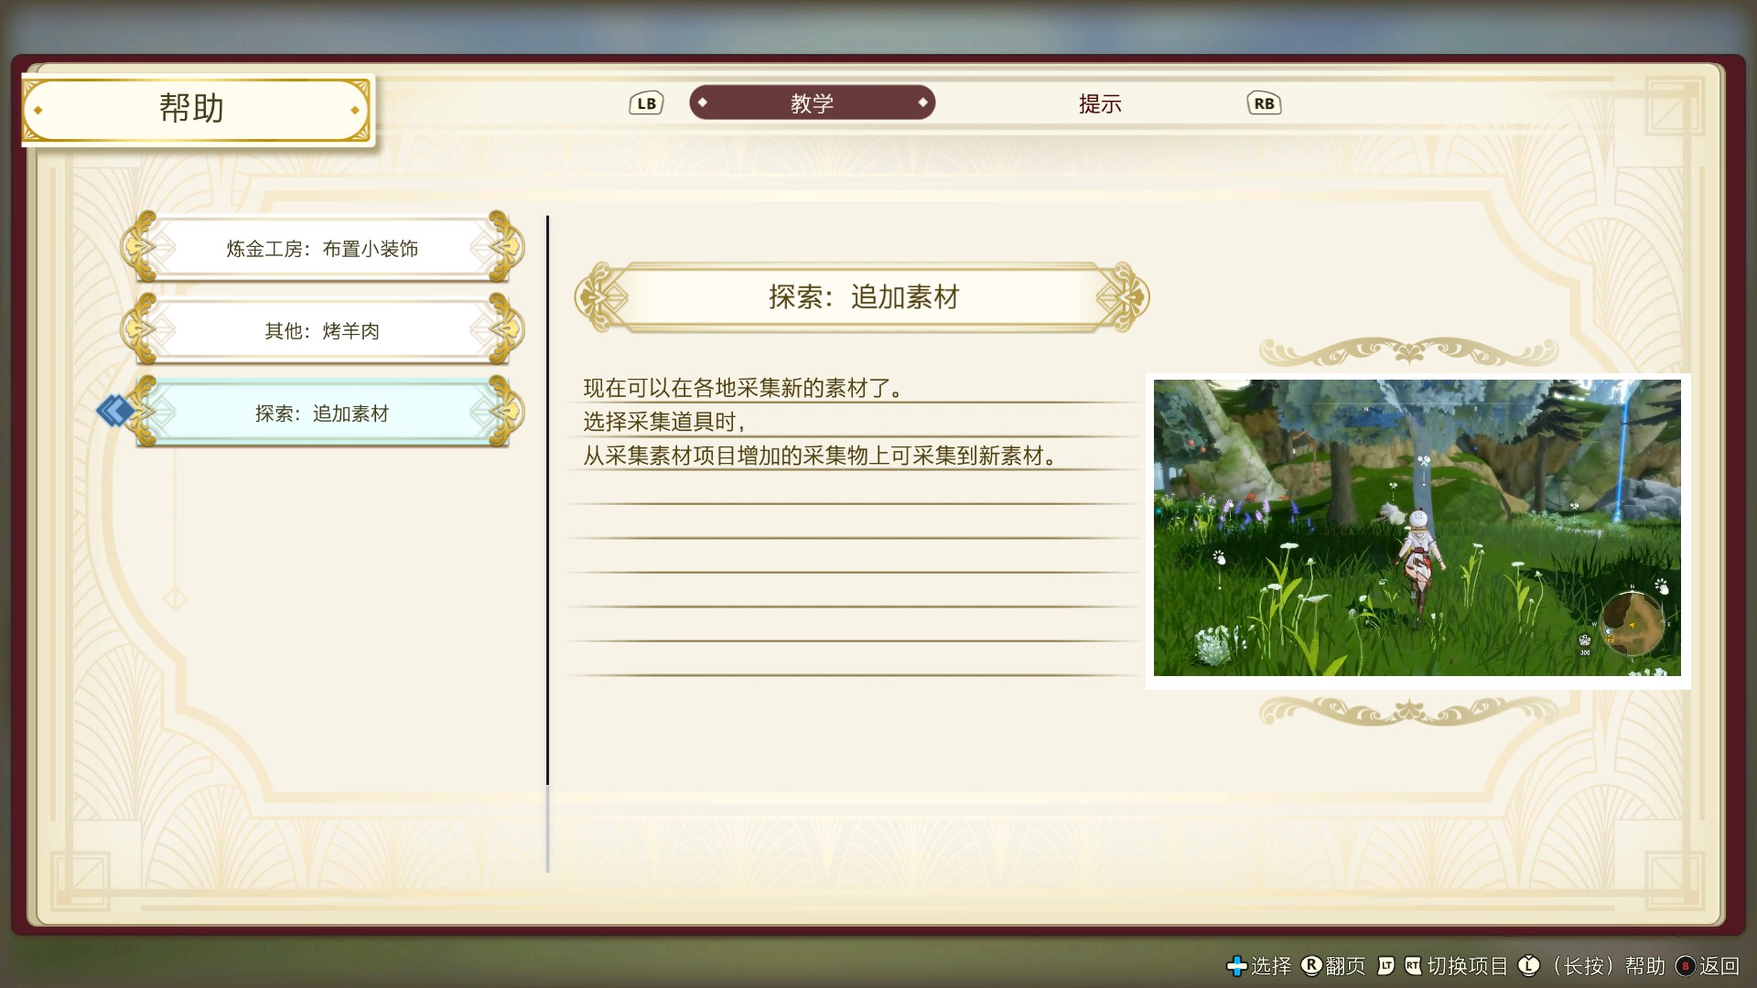Open 其他：烤羊肉 help entry
Viewport: 1757px width, 988px height.
click(x=320, y=330)
